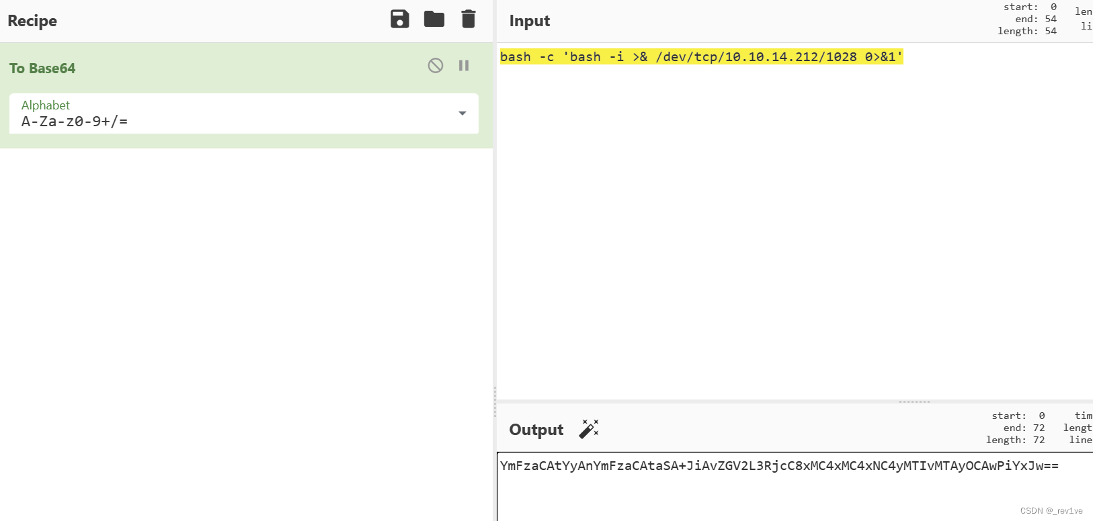Click the magic wand icon near Output

[x=589, y=429]
